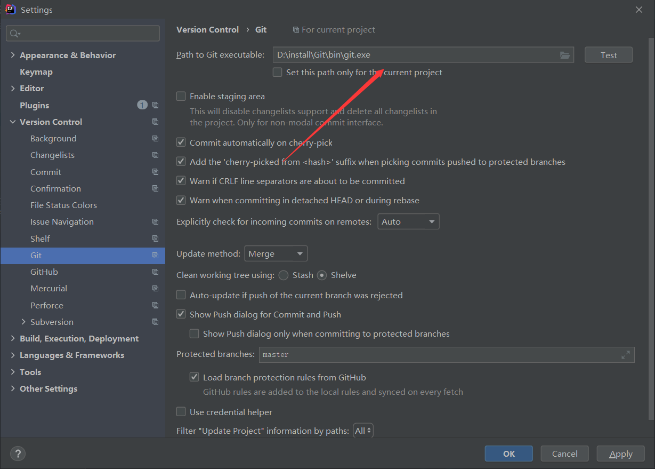Click the OK button

509,454
